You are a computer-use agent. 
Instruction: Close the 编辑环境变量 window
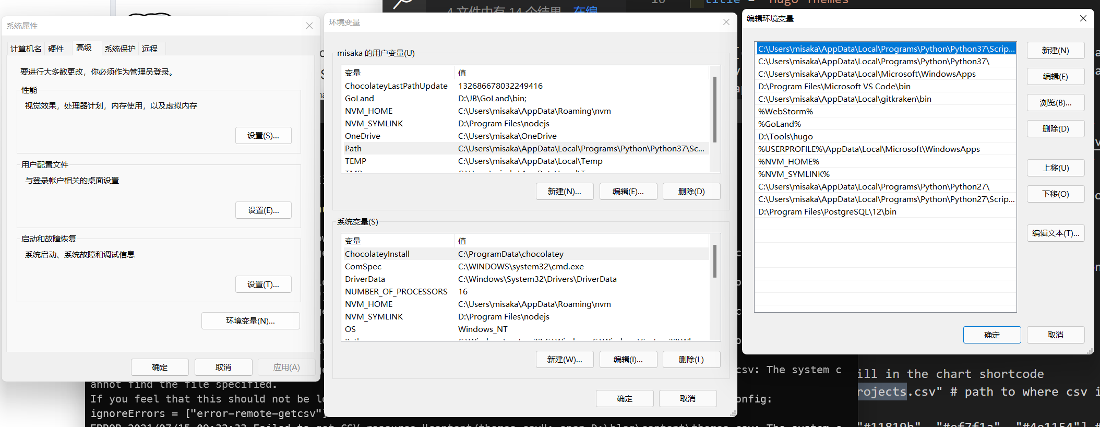[x=1083, y=18]
